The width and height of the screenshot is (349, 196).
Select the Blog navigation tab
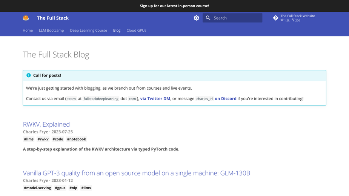click(117, 30)
